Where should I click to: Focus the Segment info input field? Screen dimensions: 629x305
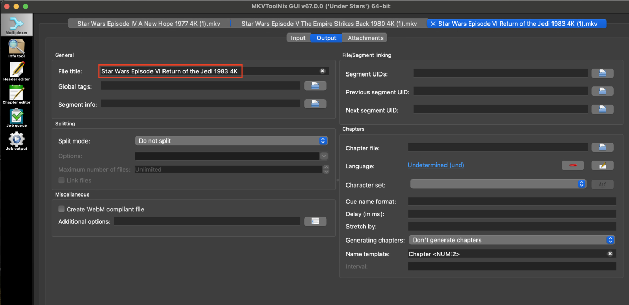pos(201,104)
